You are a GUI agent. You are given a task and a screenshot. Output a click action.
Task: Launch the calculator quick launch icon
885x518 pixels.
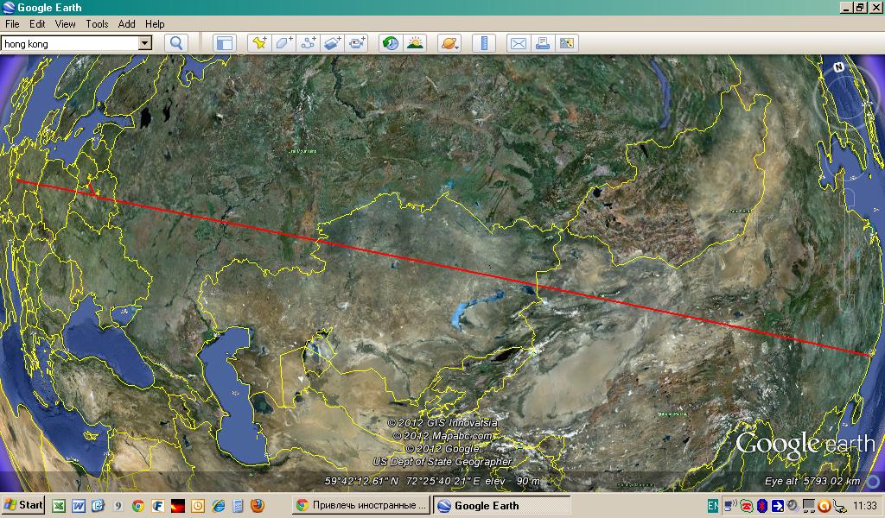click(238, 506)
